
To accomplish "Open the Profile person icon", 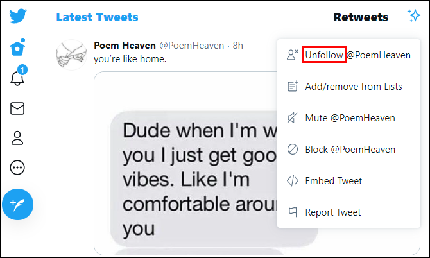I will coord(17,138).
